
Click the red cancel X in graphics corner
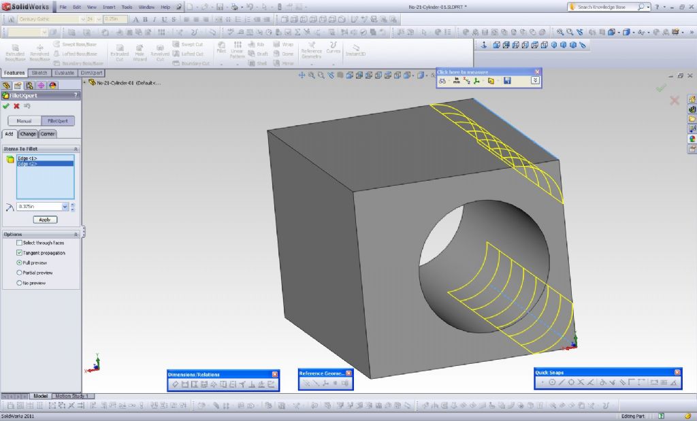(x=675, y=101)
